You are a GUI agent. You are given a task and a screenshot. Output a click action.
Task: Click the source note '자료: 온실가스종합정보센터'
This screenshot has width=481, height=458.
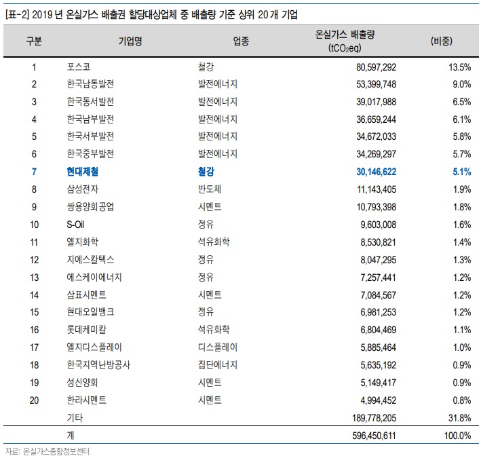click(x=47, y=451)
